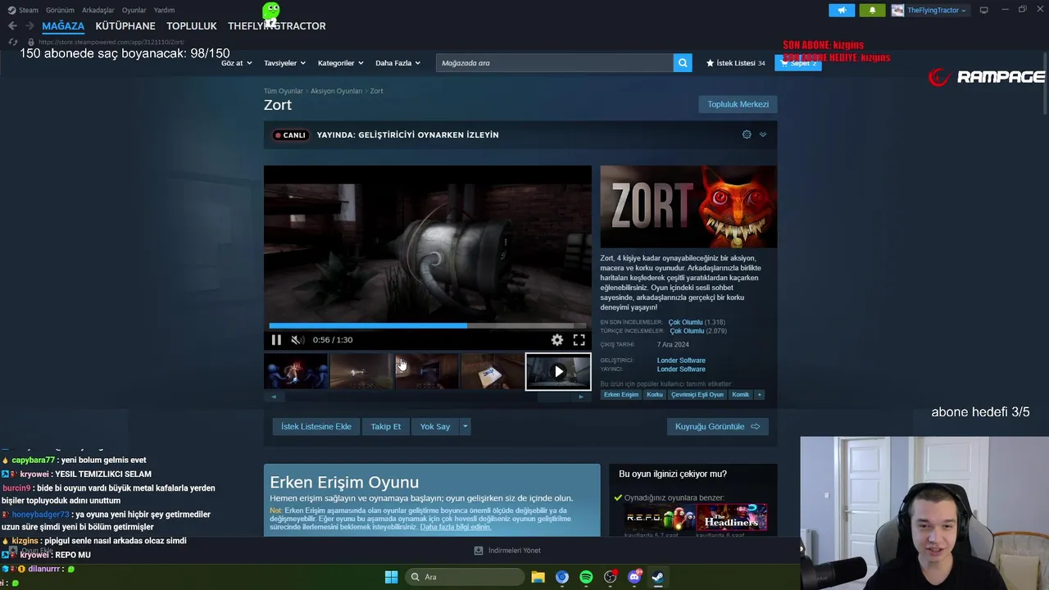Image resolution: width=1049 pixels, height=590 pixels.
Task: Pause the Zort trailer video
Action: click(x=276, y=340)
